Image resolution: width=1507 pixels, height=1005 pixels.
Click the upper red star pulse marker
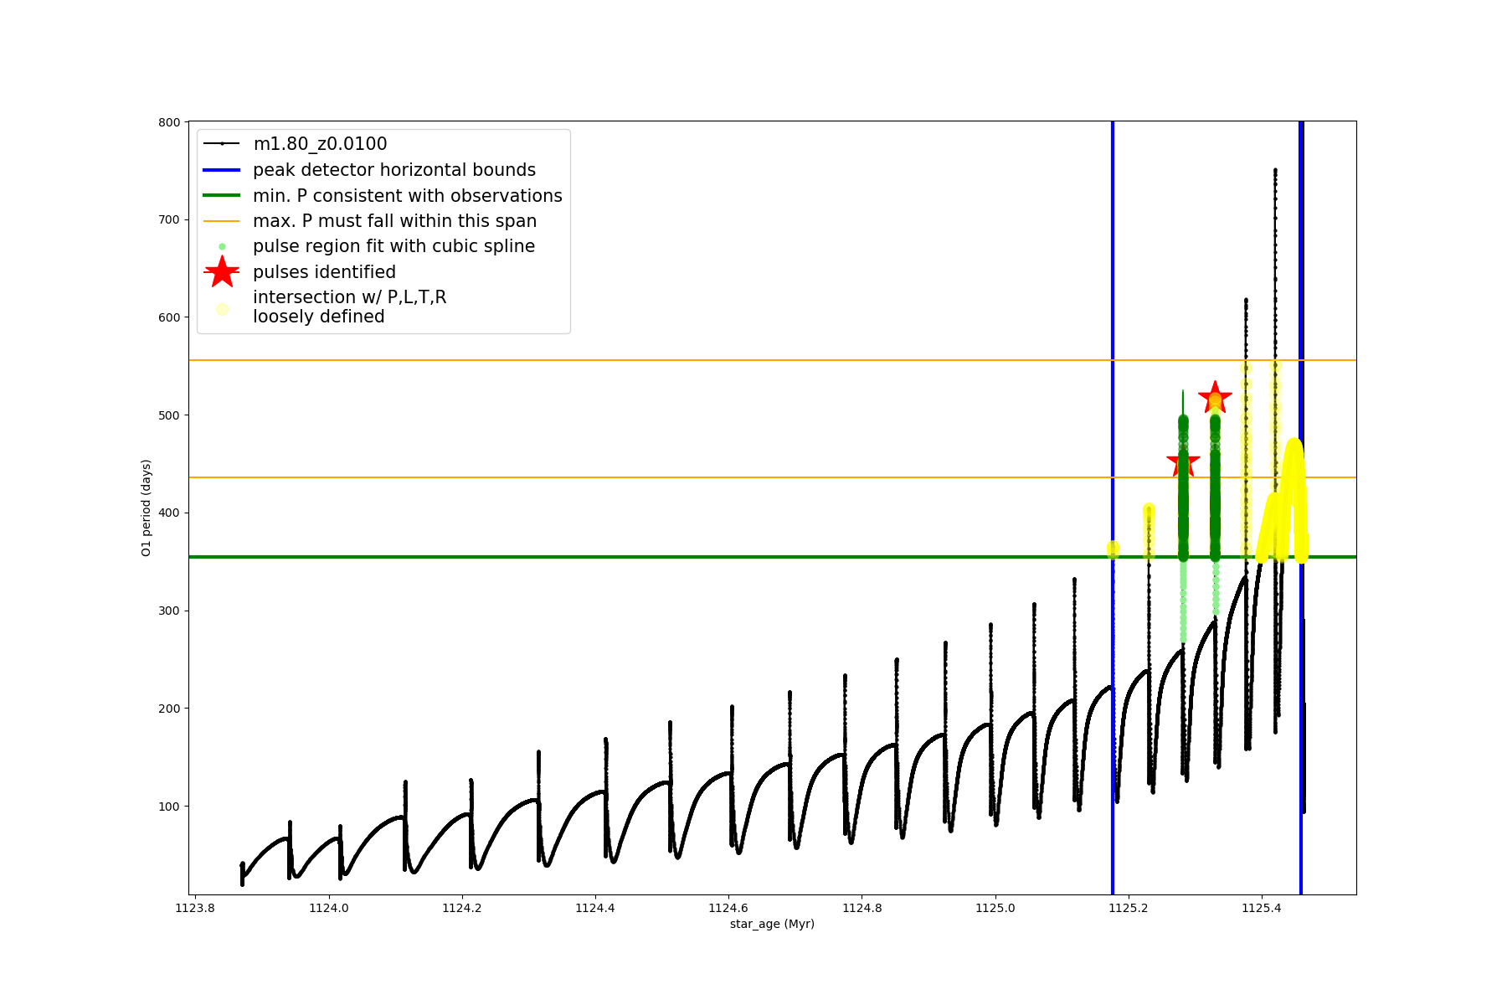click(1215, 398)
